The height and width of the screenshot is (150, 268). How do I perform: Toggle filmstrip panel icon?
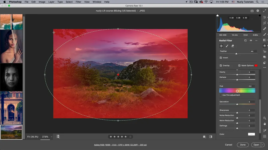pos(58,137)
